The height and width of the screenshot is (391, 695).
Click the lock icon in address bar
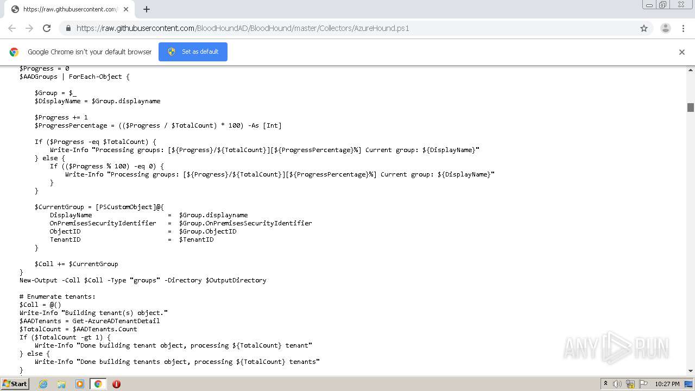(68, 28)
